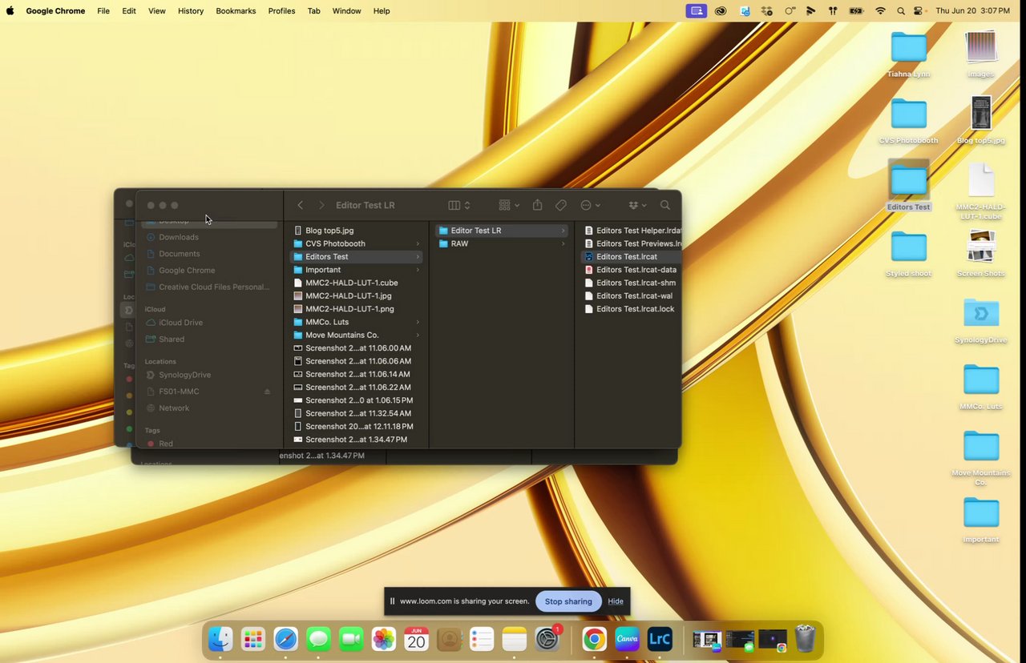Eject the FS01-MMC volume

(267, 392)
